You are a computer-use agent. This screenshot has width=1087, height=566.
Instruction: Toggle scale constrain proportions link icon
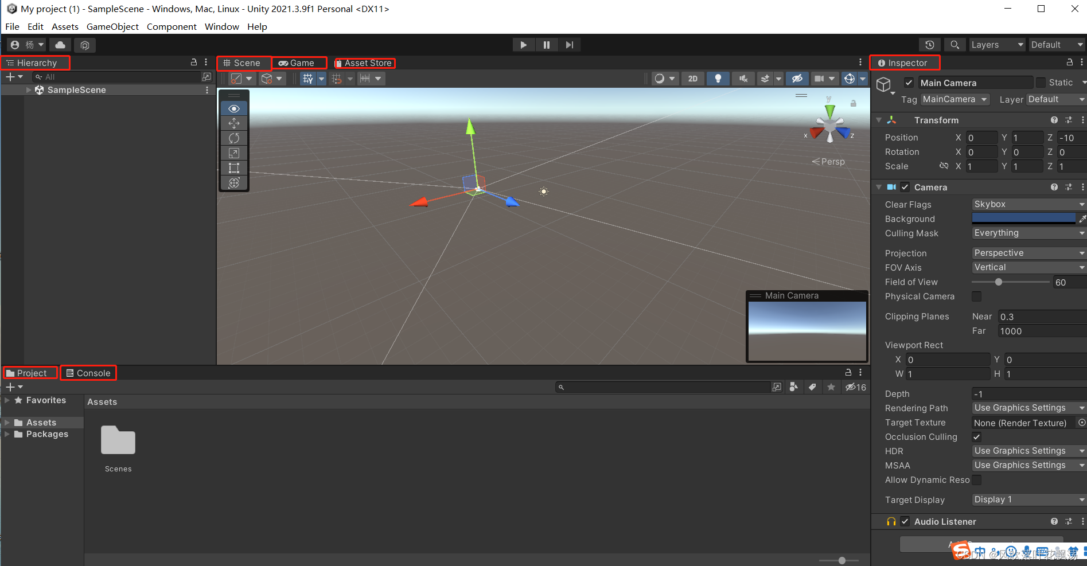click(x=944, y=166)
